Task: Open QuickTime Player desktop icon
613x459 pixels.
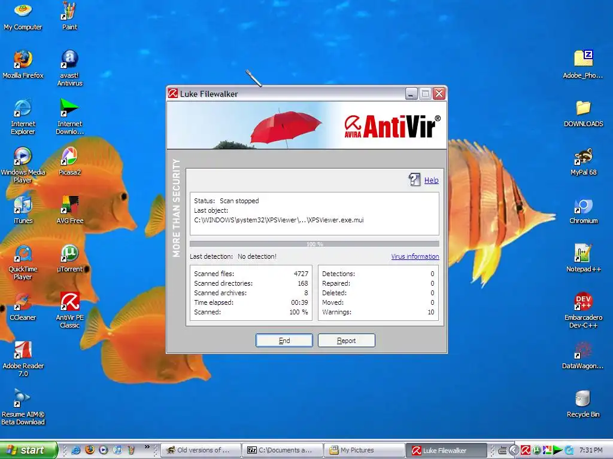Action: pyautogui.click(x=23, y=262)
